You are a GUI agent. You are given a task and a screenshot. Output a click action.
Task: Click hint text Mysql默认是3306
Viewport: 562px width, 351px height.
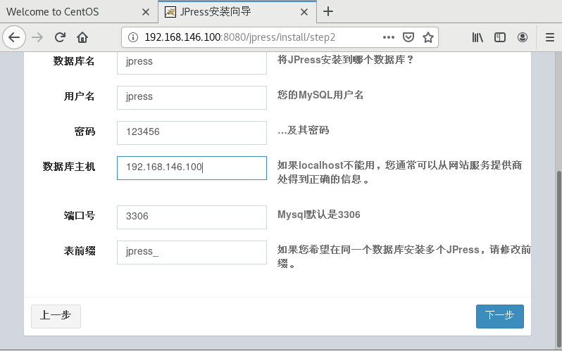coord(318,215)
